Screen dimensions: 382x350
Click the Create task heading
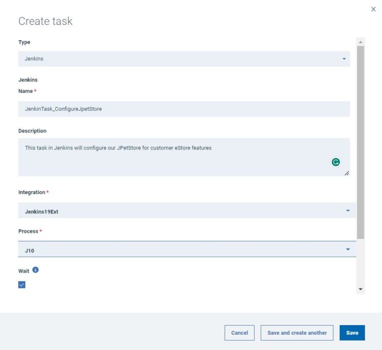45,21
